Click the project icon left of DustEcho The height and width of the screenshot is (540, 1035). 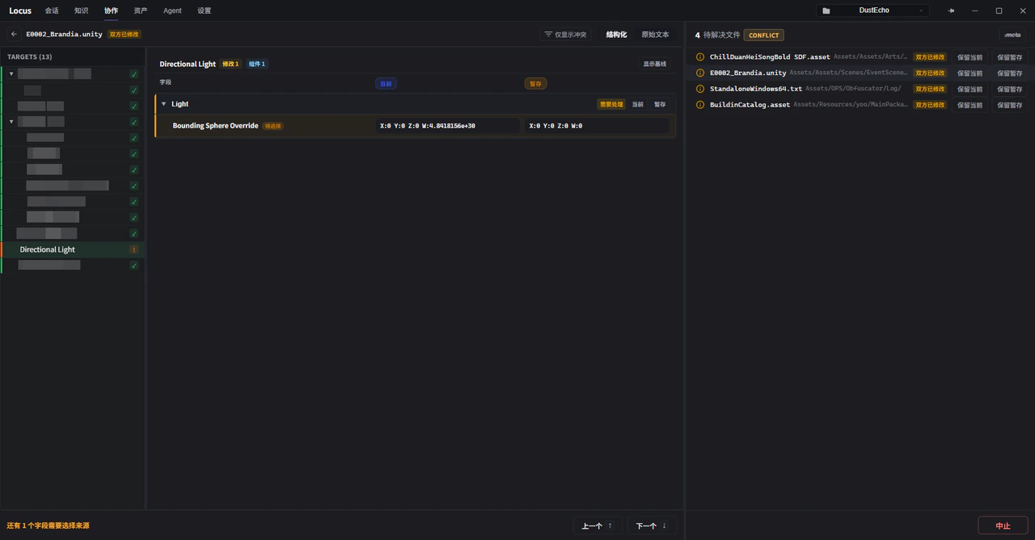(826, 10)
